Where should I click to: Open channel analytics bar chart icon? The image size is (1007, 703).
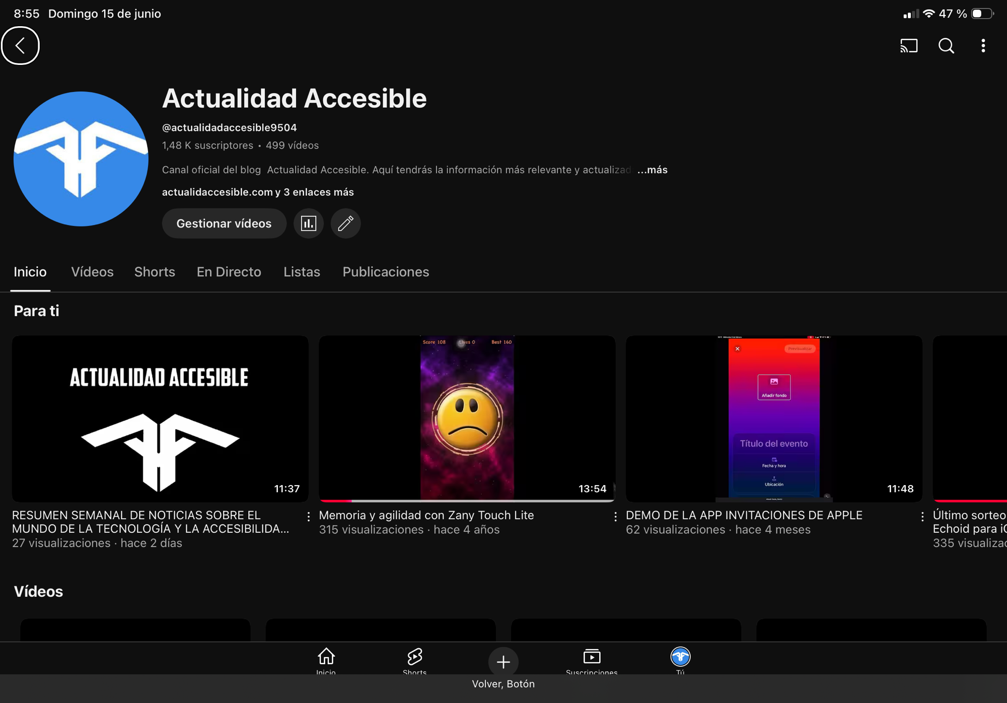(x=308, y=223)
